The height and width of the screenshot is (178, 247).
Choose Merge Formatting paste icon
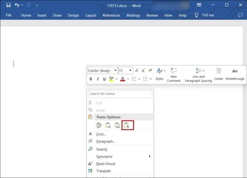[108, 125]
